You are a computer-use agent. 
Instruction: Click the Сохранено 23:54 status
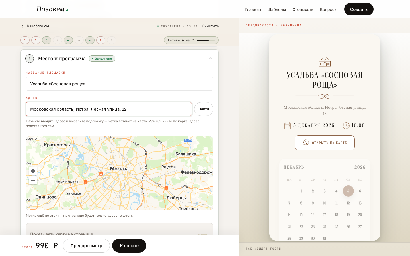(x=177, y=26)
